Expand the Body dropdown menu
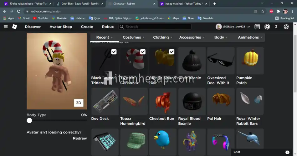297x156 pixels. [x=221, y=37]
